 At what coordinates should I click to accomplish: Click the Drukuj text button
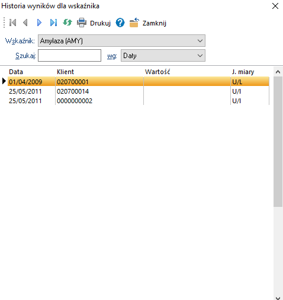100,23
